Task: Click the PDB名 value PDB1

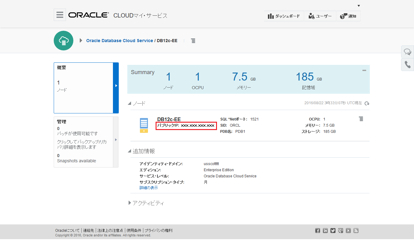Action: tap(240, 132)
